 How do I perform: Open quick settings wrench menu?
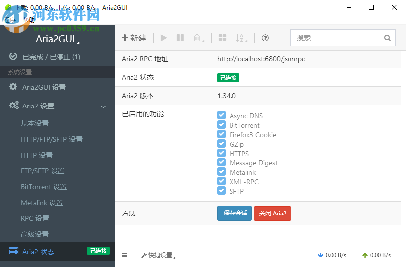(158, 255)
